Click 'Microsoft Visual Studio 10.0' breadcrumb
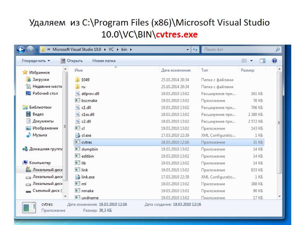The width and height of the screenshot is (301, 225). 77,49
